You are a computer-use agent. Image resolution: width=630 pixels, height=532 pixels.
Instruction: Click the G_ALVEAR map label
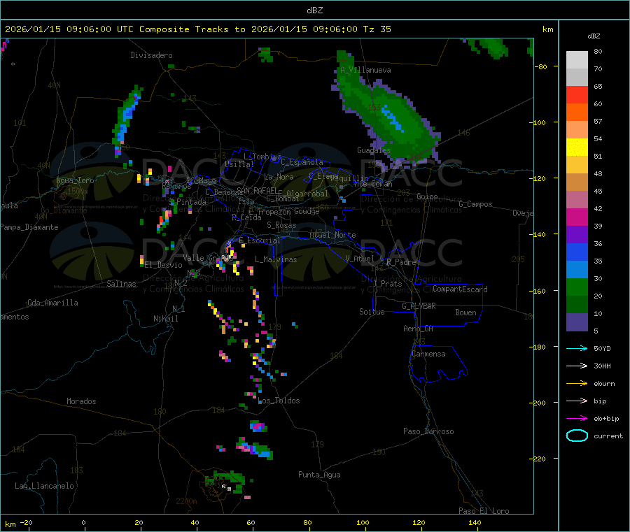[x=419, y=306]
